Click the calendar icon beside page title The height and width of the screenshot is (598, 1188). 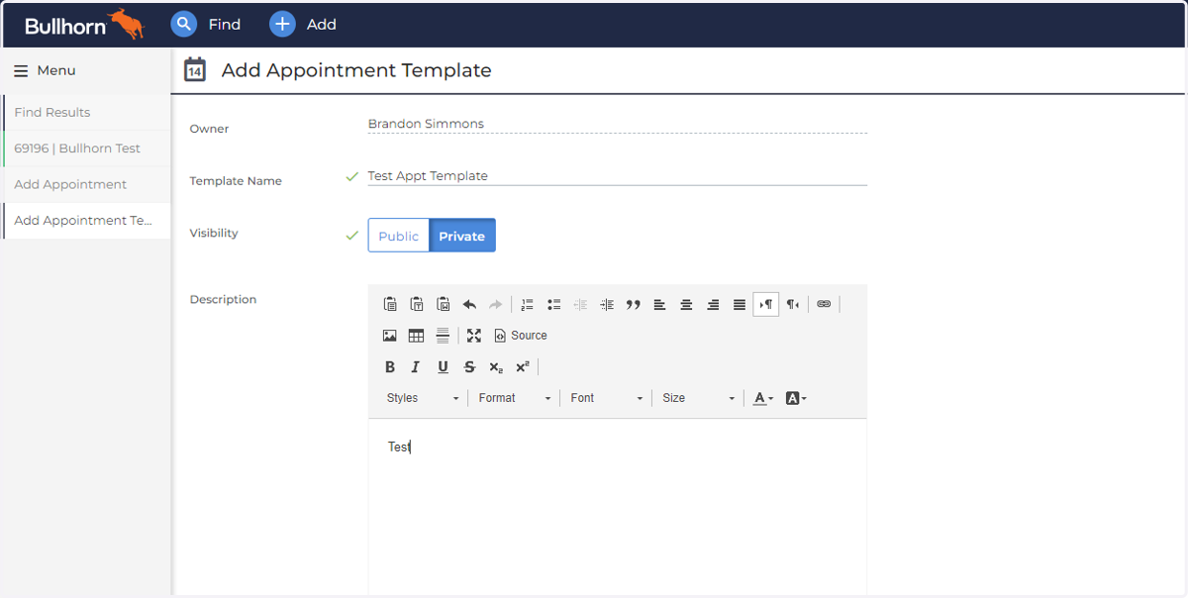(x=195, y=69)
